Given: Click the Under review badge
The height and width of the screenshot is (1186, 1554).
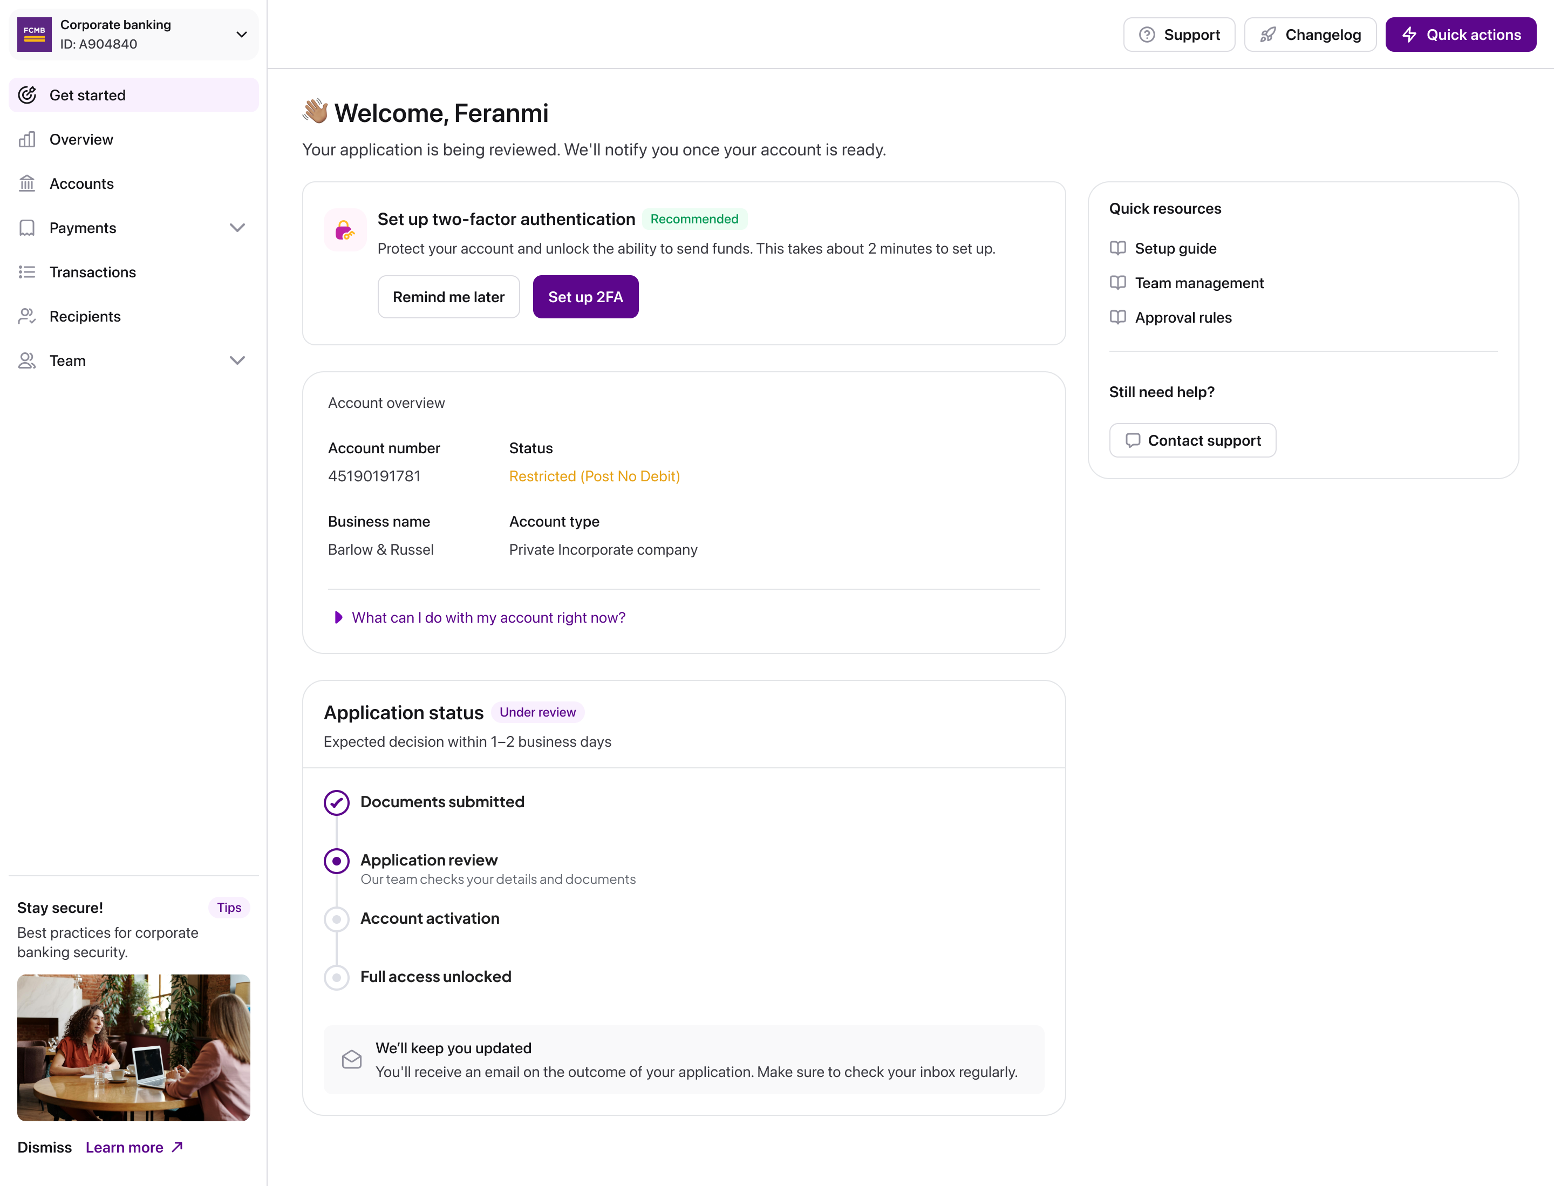Looking at the screenshot, I should (537, 712).
